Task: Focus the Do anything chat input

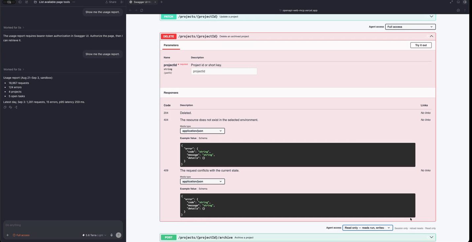Action: 63,225
